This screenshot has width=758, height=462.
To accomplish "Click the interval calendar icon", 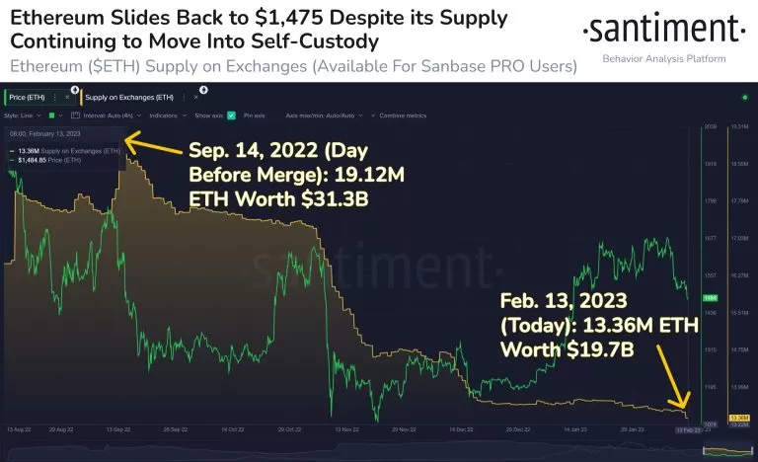I will coord(75,115).
